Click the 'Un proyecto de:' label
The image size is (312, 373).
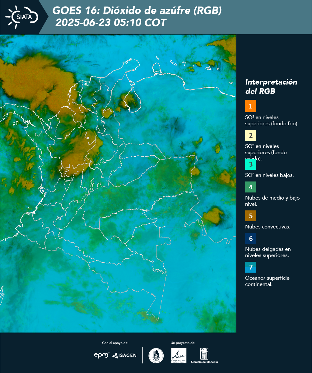coord(183,343)
